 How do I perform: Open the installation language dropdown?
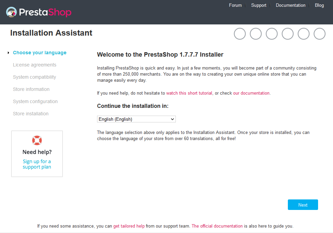[136, 119]
